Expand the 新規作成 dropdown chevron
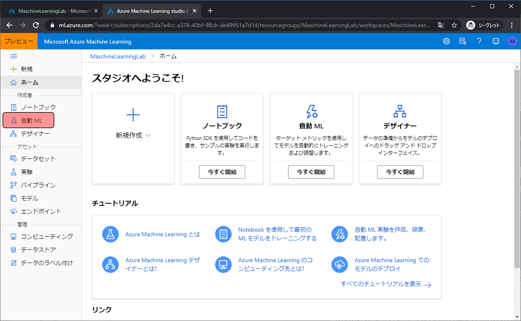521x321 pixels. [148, 136]
